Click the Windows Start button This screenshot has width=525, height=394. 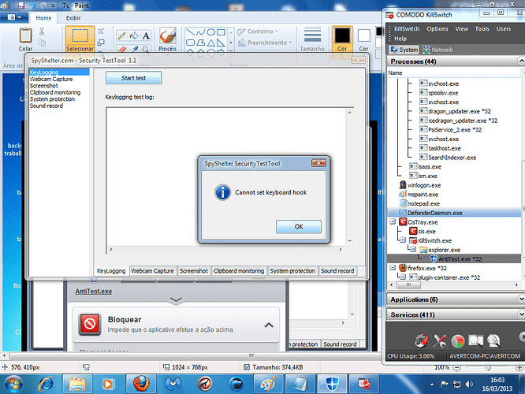coord(13,384)
